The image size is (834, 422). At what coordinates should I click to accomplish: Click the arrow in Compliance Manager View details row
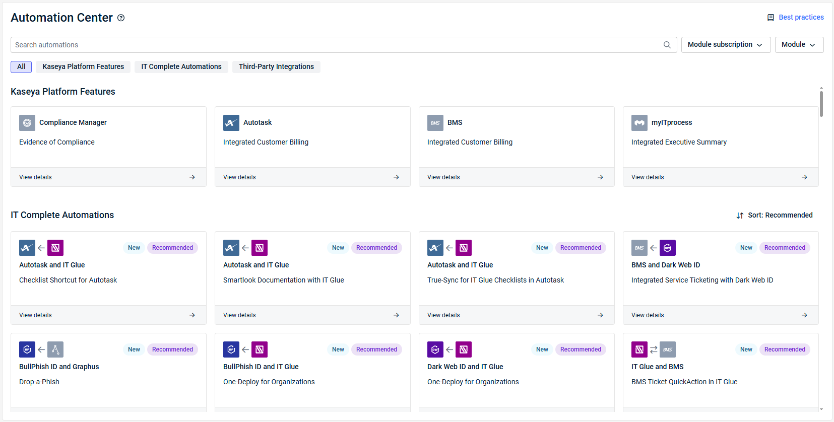(192, 177)
